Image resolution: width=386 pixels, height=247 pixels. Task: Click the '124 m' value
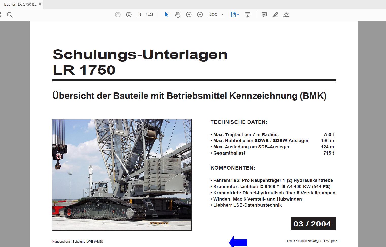[x=327, y=147]
